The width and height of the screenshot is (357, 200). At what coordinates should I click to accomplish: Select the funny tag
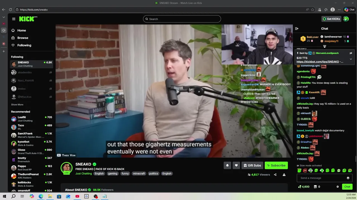(125, 174)
